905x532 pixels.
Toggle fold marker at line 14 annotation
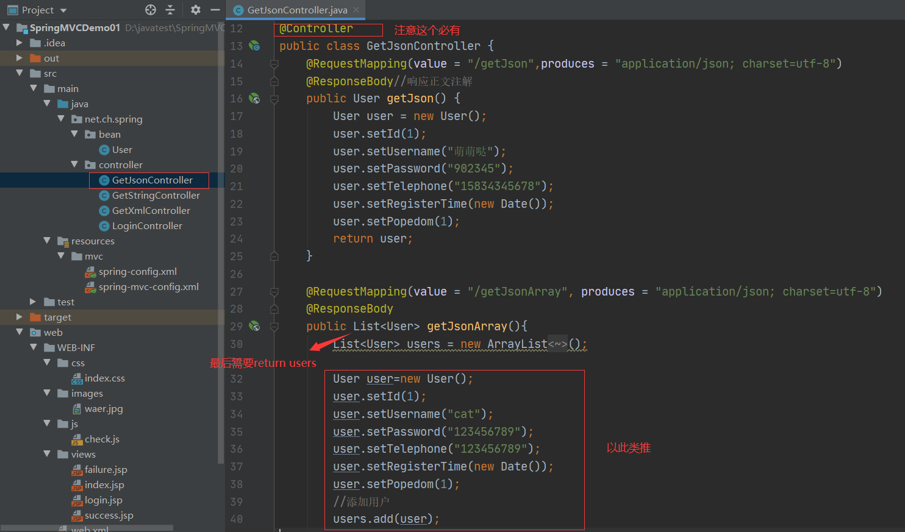(274, 64)
